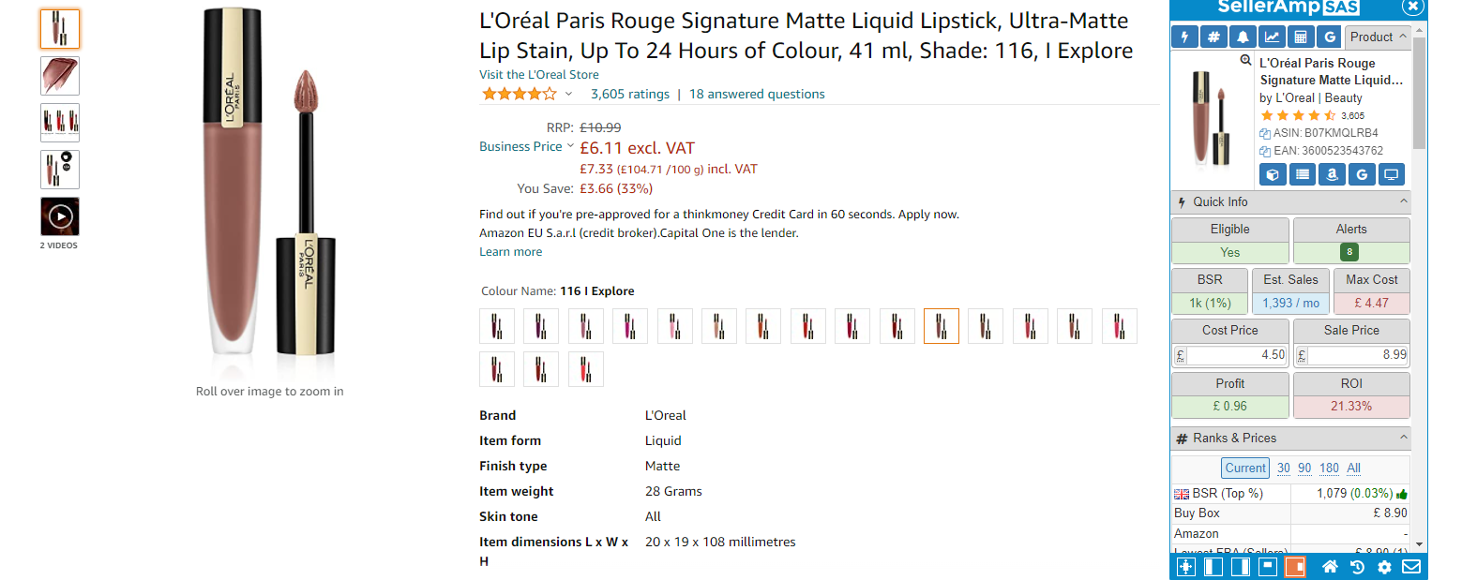Viewport: 1477px width, 580px height.
Task: Open the chart graph icon in SellerAmp toolbar
Action: pos(1272,37)
